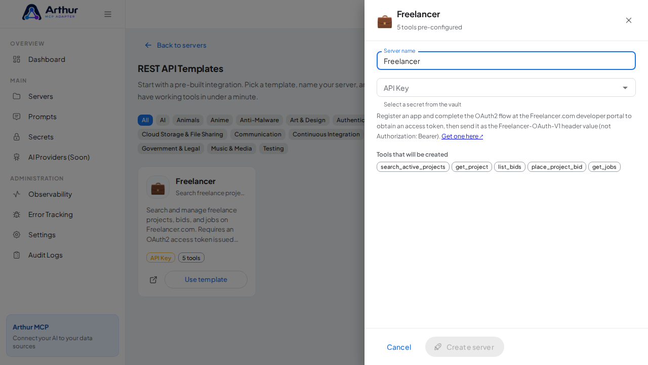Image resolution: width=648 pixels, height=365 pixels.
Task: Click the get_project tool chip
Action: (472, 167)
